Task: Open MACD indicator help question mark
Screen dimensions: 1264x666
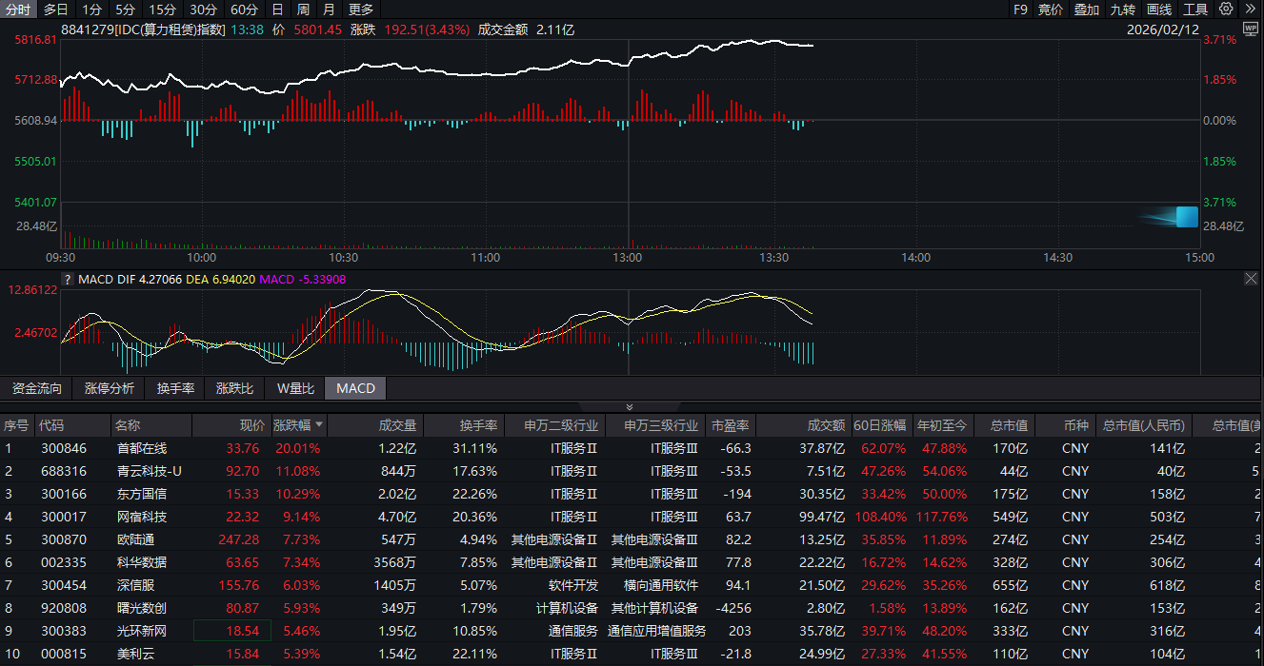Action: tap(68, 280)
